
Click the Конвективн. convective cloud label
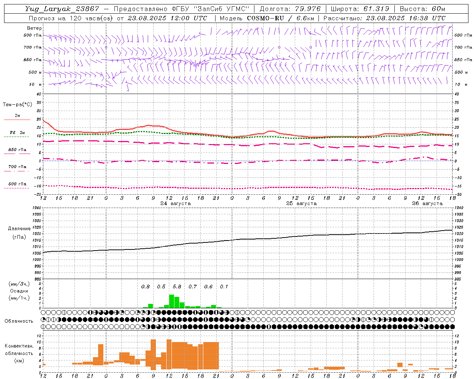19,346
